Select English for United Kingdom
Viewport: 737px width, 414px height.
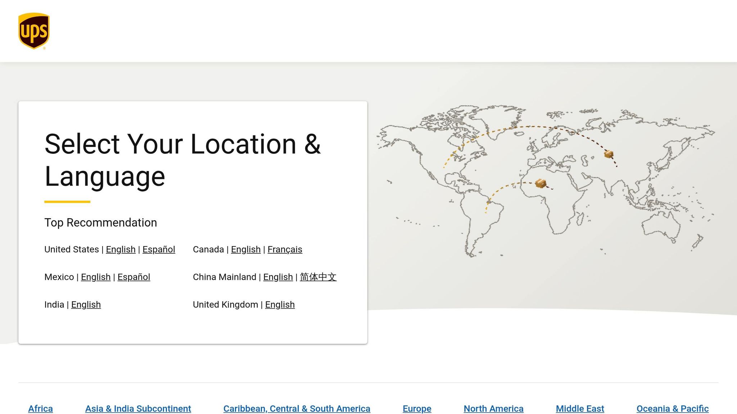pyautogui.click(x=280, y=305)
